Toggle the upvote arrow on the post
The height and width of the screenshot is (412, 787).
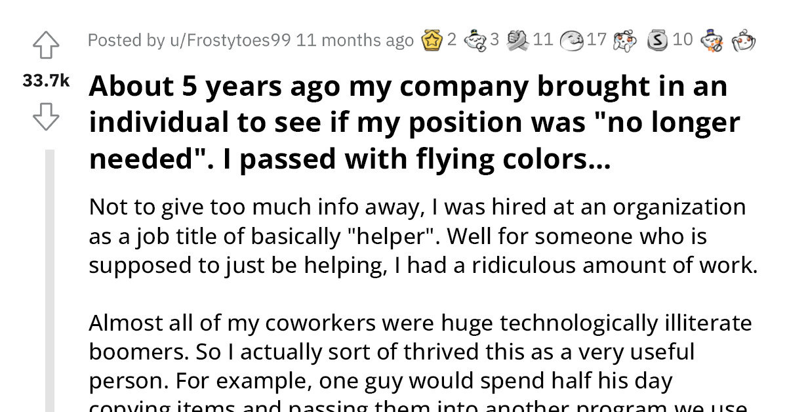[46, 45]
